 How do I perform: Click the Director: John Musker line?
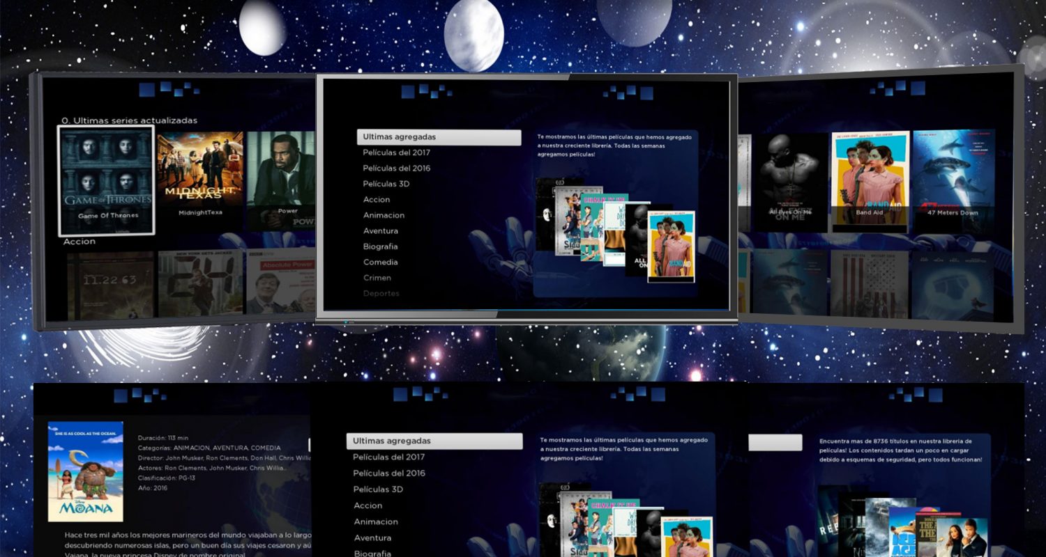(224, 458)
